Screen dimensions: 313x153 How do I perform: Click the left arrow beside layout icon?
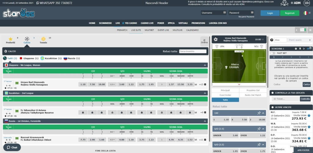[297, 30]
